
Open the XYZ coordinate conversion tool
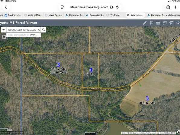pyautogui.click(x=165, y=23)
